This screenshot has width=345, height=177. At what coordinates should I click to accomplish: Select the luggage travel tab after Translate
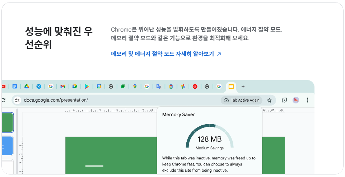(171, 87)
